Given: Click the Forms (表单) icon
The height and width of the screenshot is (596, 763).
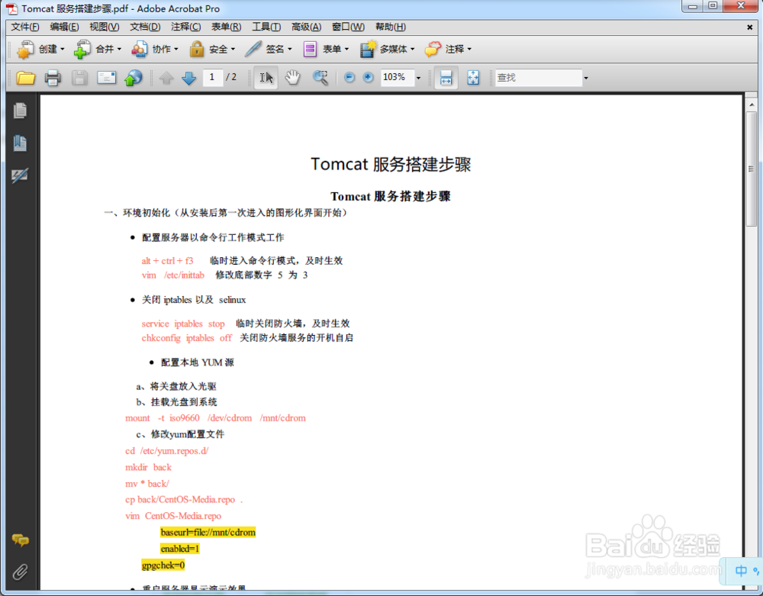Looking at the screenshot, I should pos(310,49).
